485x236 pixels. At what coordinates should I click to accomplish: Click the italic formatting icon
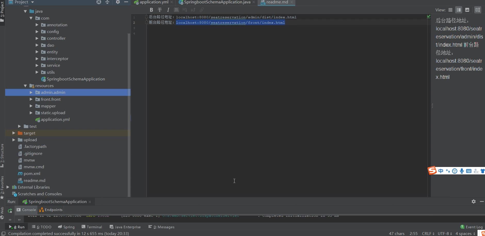pos(168,10)
